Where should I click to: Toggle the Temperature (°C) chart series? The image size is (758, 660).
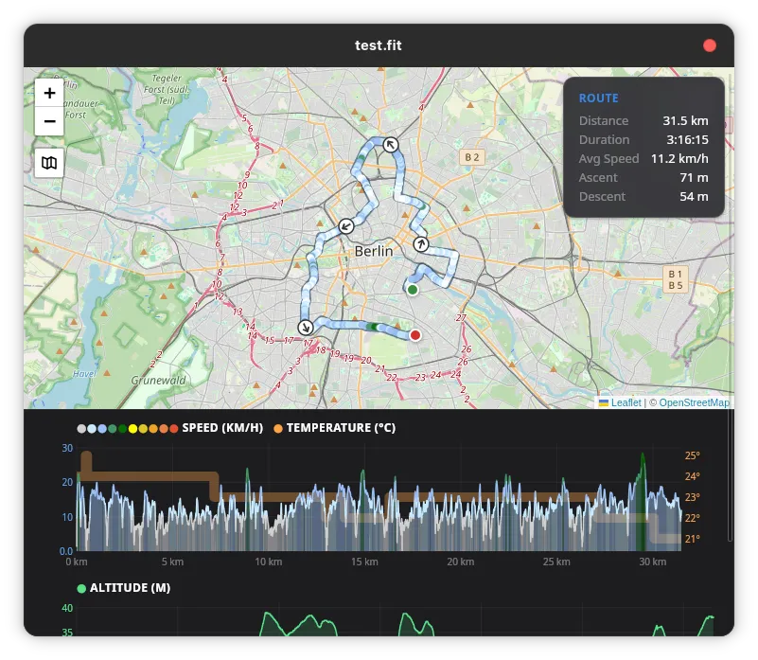coord(341,428)
